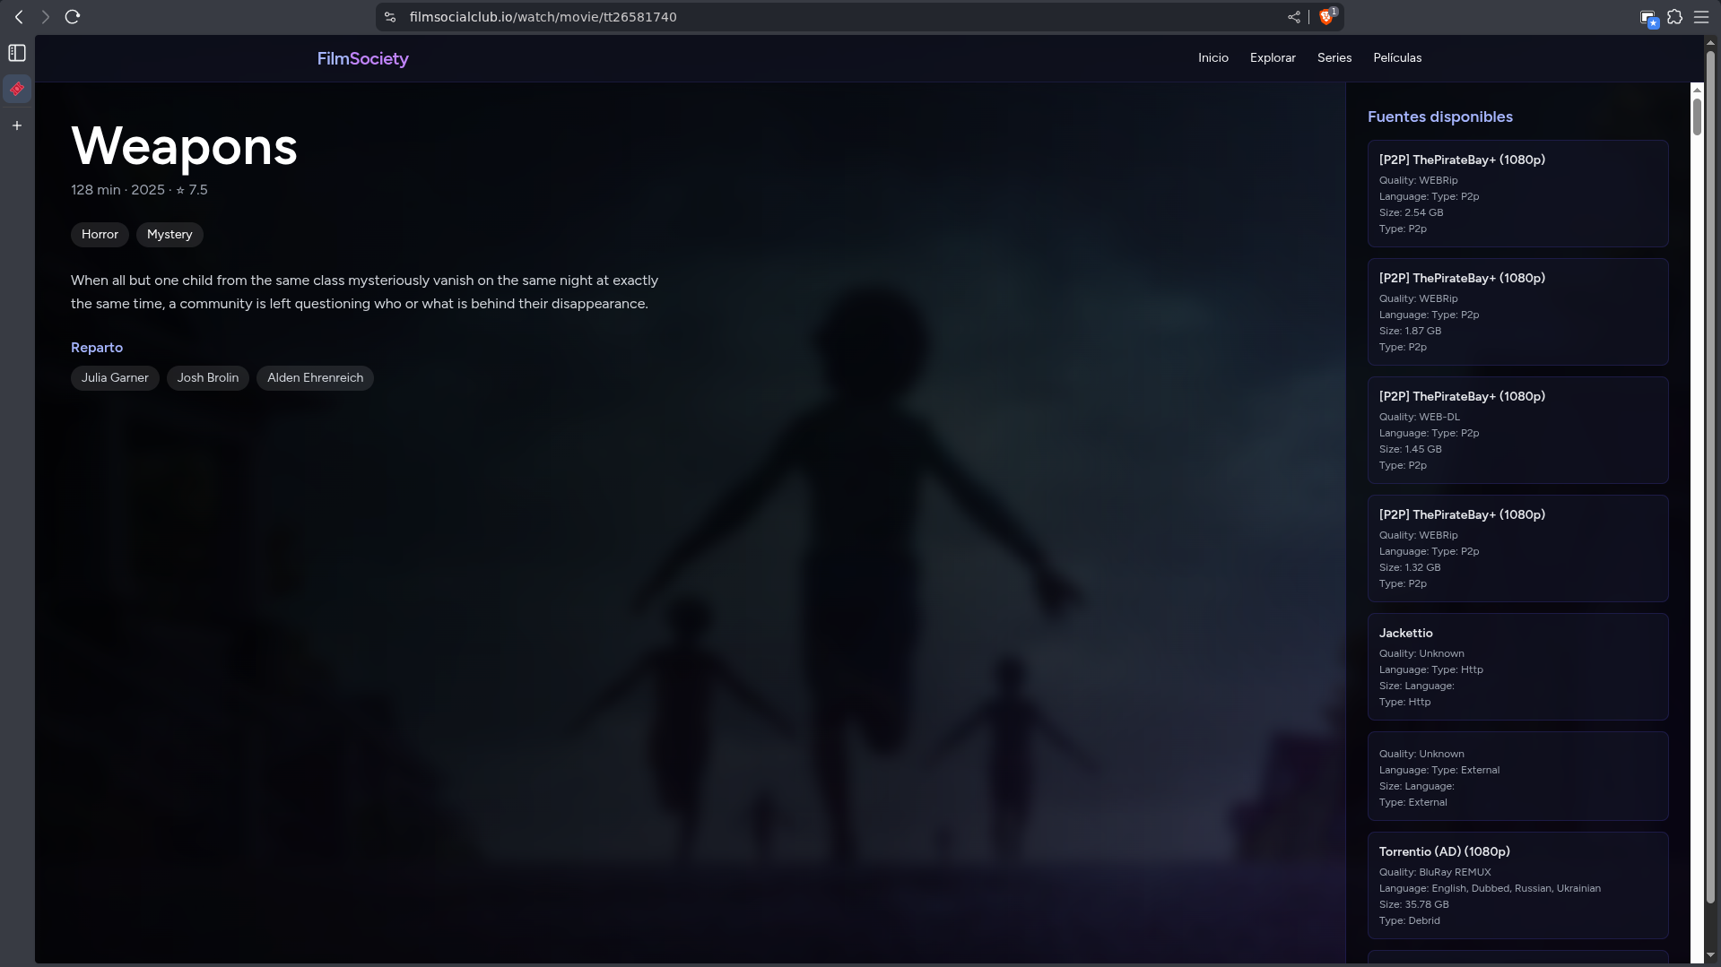Image resolution: width=1721 pixels, height=967 pixels.
Task: Click the share icon in the address bar
Action: tap(1293, 17)
